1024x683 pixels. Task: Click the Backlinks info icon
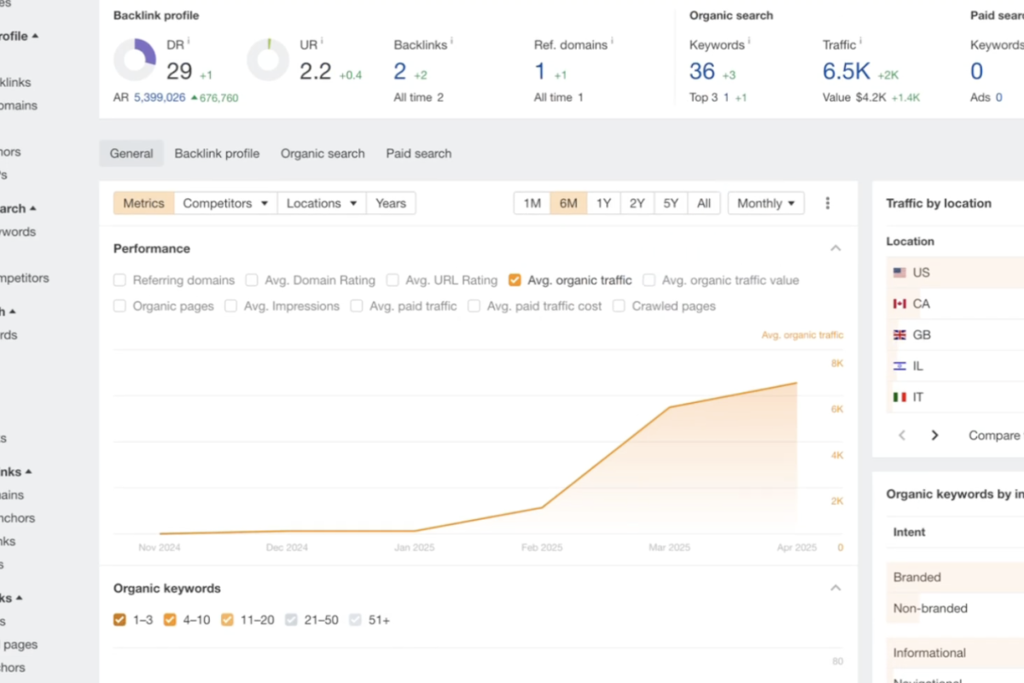[451, 41]
